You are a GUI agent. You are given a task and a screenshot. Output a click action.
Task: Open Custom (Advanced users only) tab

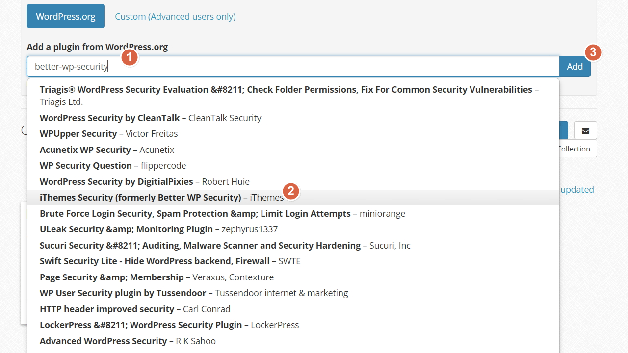coord(175,16)
